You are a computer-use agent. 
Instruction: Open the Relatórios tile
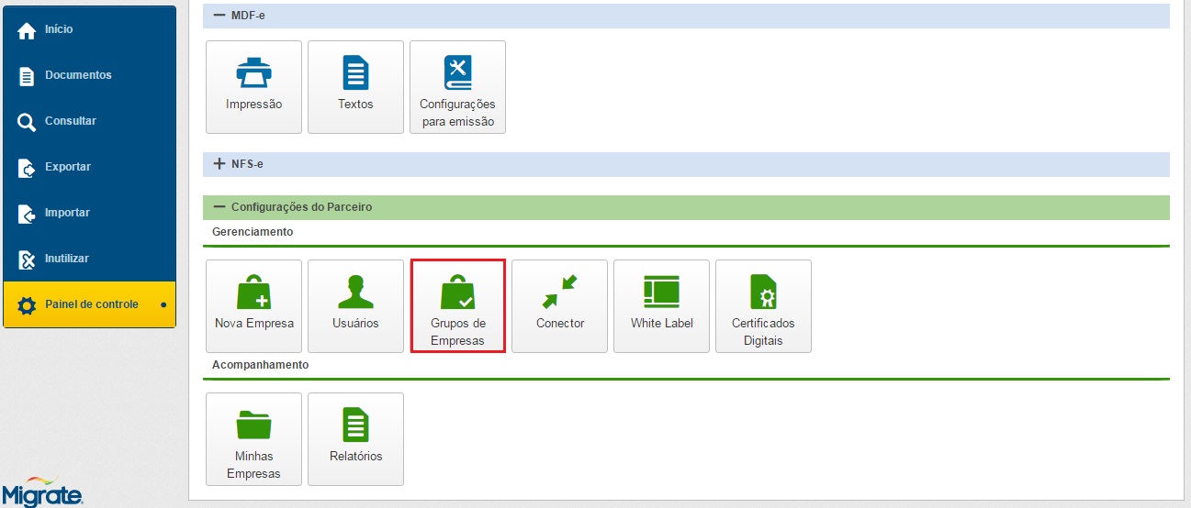355,439
